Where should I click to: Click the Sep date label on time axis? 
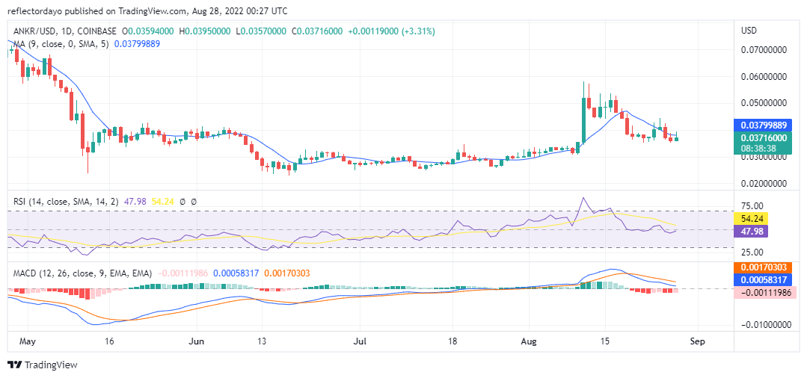pos(698,341)
